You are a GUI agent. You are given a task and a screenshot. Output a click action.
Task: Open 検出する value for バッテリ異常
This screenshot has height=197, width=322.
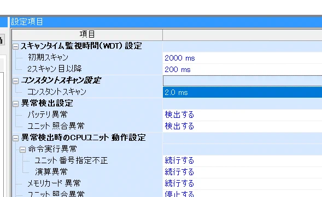coord(242,115)
